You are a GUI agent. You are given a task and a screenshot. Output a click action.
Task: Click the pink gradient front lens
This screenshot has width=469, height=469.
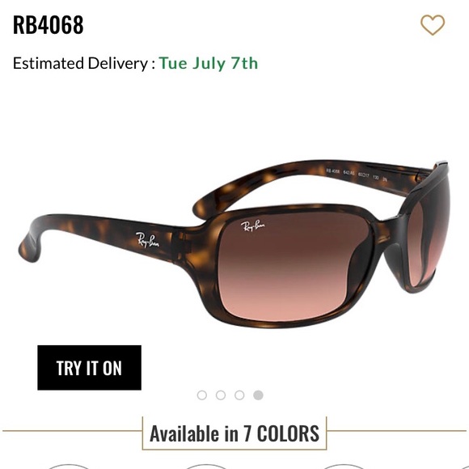click(x=294, y=268)
